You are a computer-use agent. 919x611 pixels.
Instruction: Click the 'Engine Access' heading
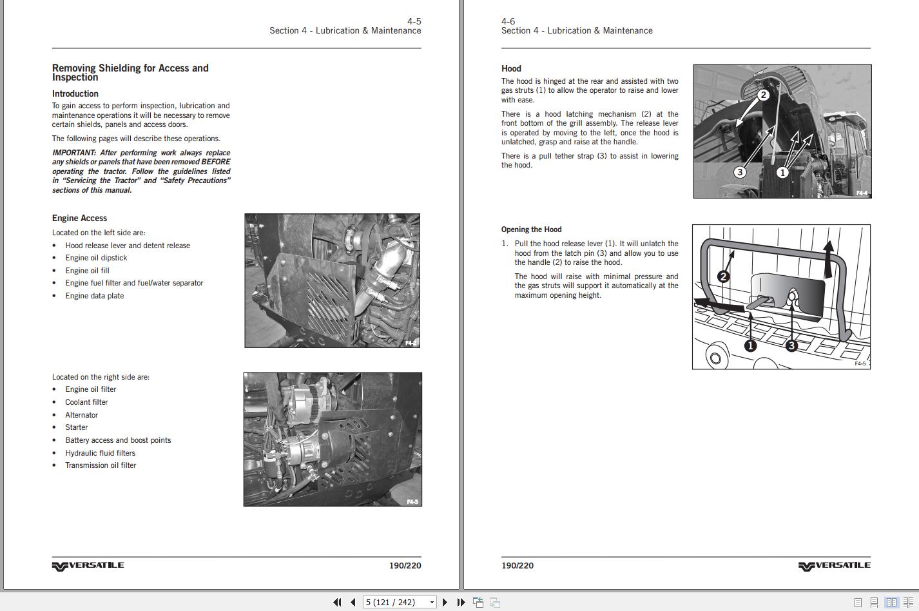79,218
